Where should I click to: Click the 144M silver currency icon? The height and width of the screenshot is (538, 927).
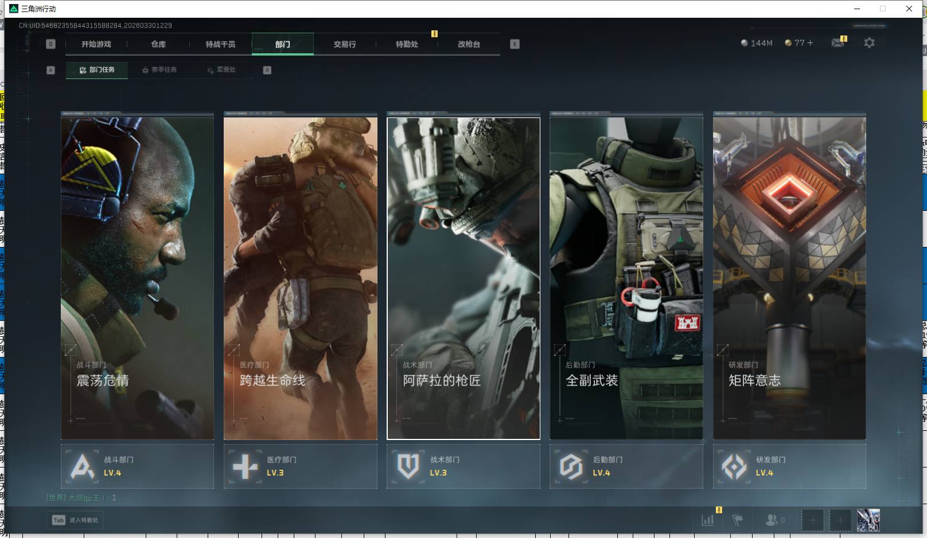tap(744, 43)
